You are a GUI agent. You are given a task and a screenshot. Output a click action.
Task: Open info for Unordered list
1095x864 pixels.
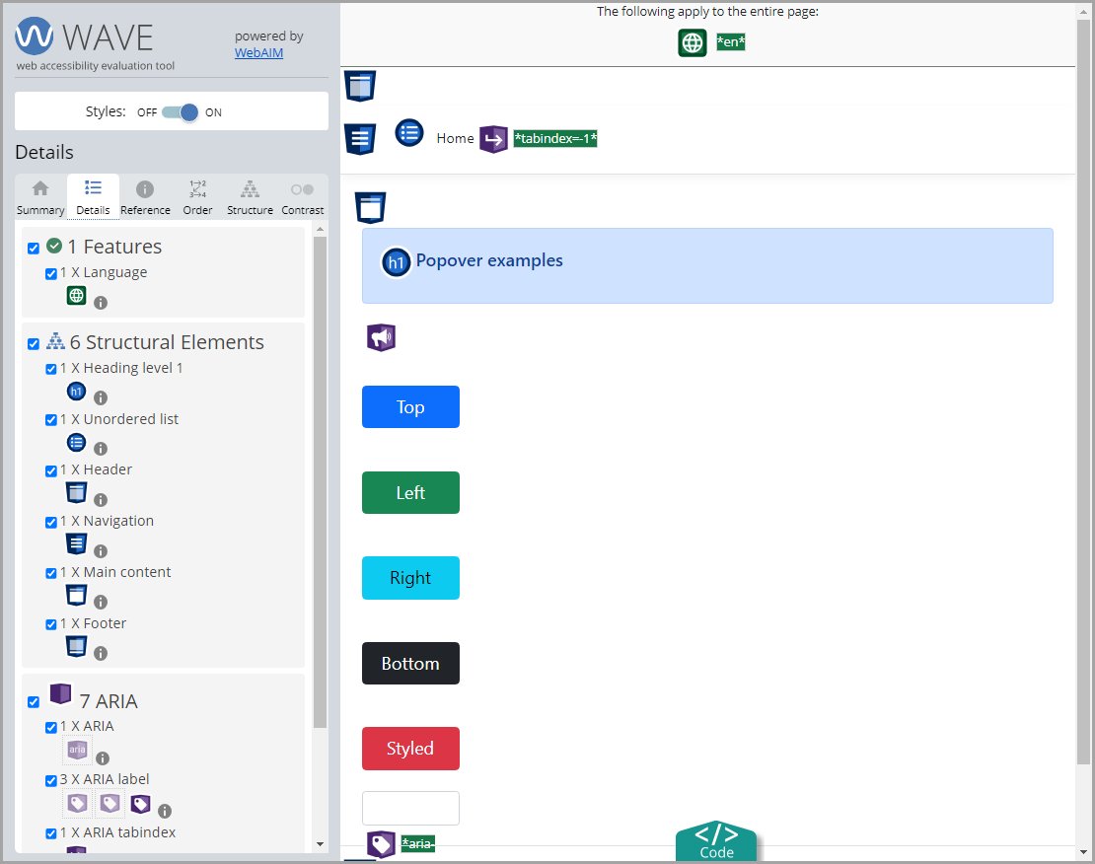(101, 449)
